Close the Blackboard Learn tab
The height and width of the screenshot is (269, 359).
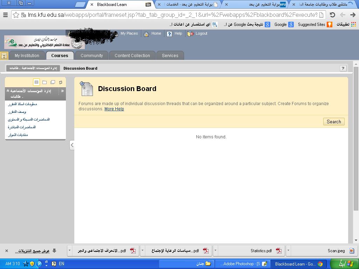point(92,4)
